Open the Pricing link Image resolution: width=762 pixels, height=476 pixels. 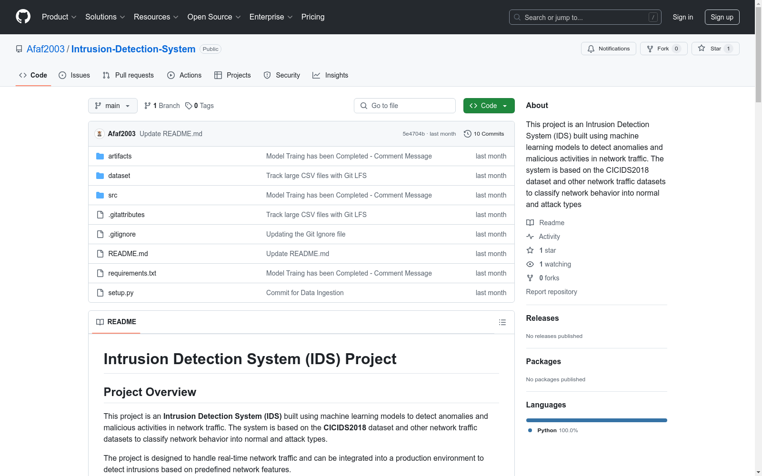(313, 17)
